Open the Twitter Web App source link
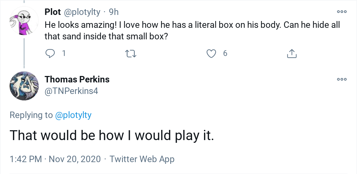Image resolution: width=357 pixels, height=174 pixels. tap(142, 159)
